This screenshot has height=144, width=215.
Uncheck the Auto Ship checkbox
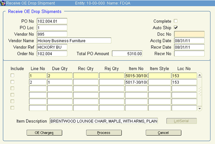point(176,28)
